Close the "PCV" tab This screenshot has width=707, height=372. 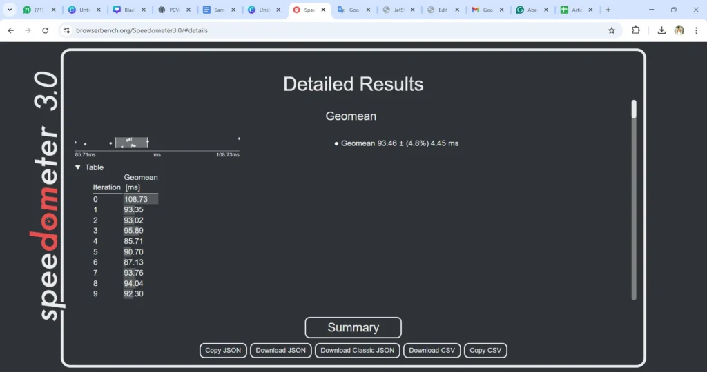click(188, 10)
